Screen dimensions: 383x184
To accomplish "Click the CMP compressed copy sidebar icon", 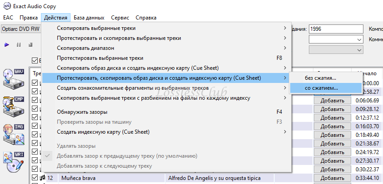I will pos(14,106).
